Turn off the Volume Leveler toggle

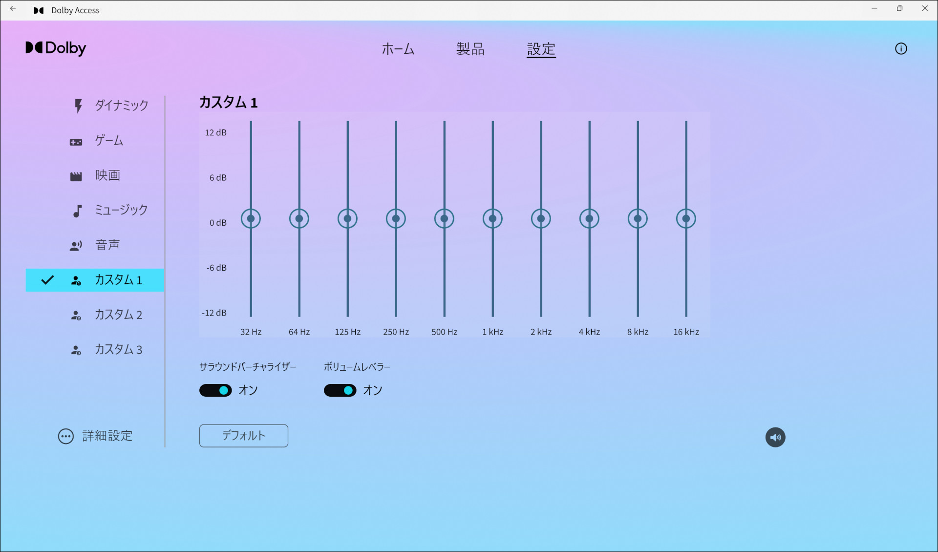(x=340, y=390)
